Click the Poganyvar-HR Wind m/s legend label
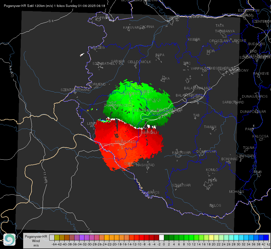 pos(36,241)
